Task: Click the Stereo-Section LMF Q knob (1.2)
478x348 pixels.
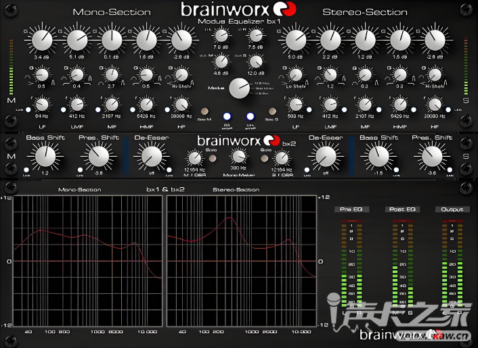Action: pos(330,75)
